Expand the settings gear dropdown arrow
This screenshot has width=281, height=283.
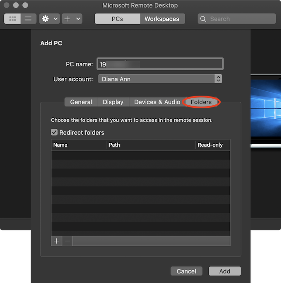56,19
